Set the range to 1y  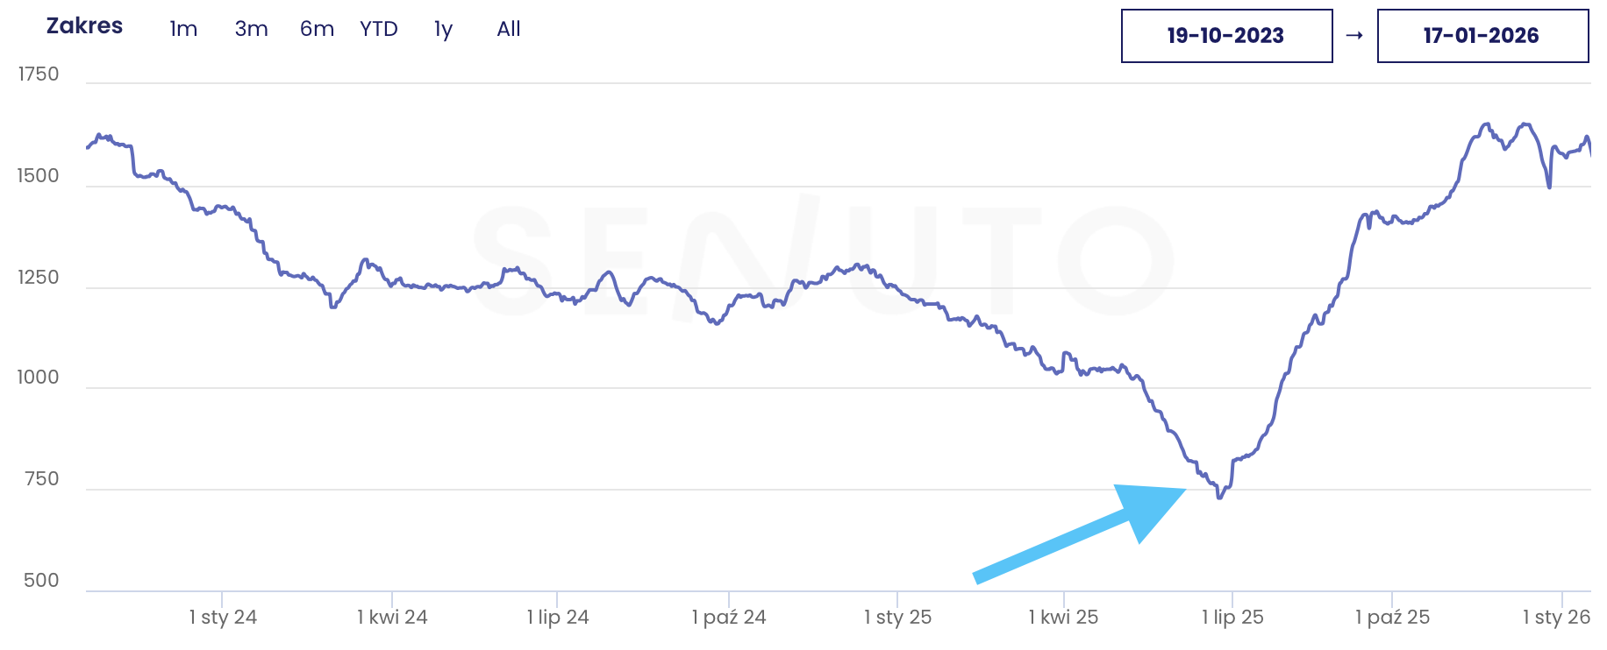pos(443,29)
